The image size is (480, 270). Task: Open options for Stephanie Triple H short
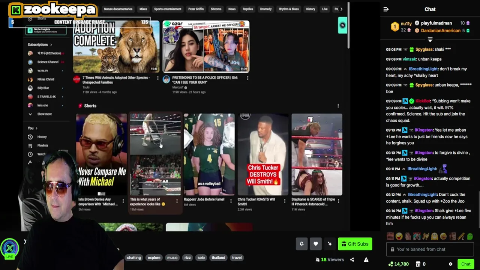pos(339,201)
